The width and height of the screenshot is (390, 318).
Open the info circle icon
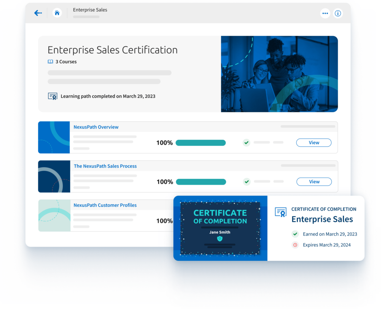tap(338, 13)
